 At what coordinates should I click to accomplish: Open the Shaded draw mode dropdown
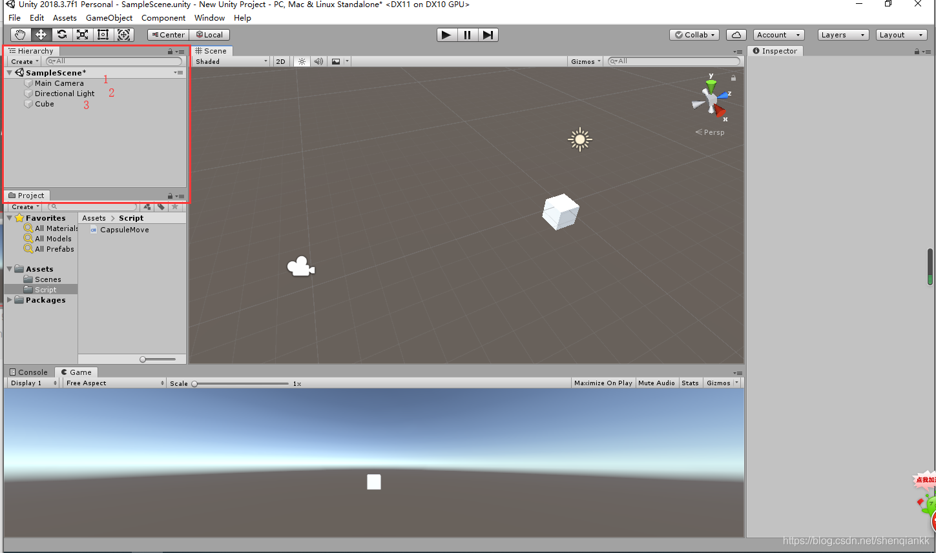click(231, 61)
